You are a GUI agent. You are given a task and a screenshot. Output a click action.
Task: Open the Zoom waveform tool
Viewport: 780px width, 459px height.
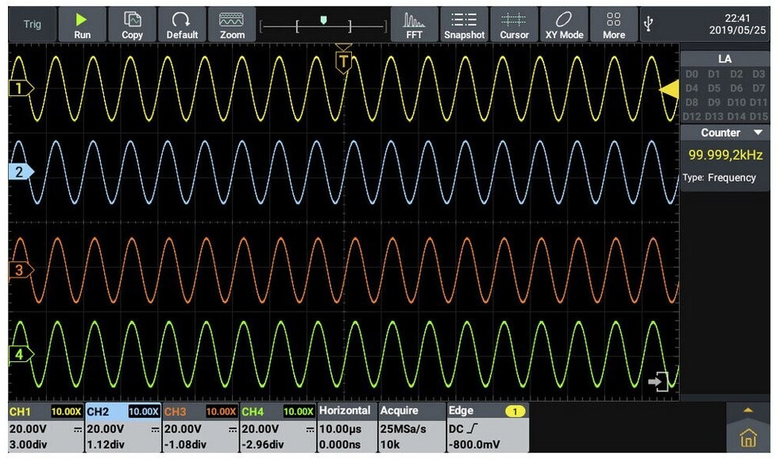(x=232, y=25)
